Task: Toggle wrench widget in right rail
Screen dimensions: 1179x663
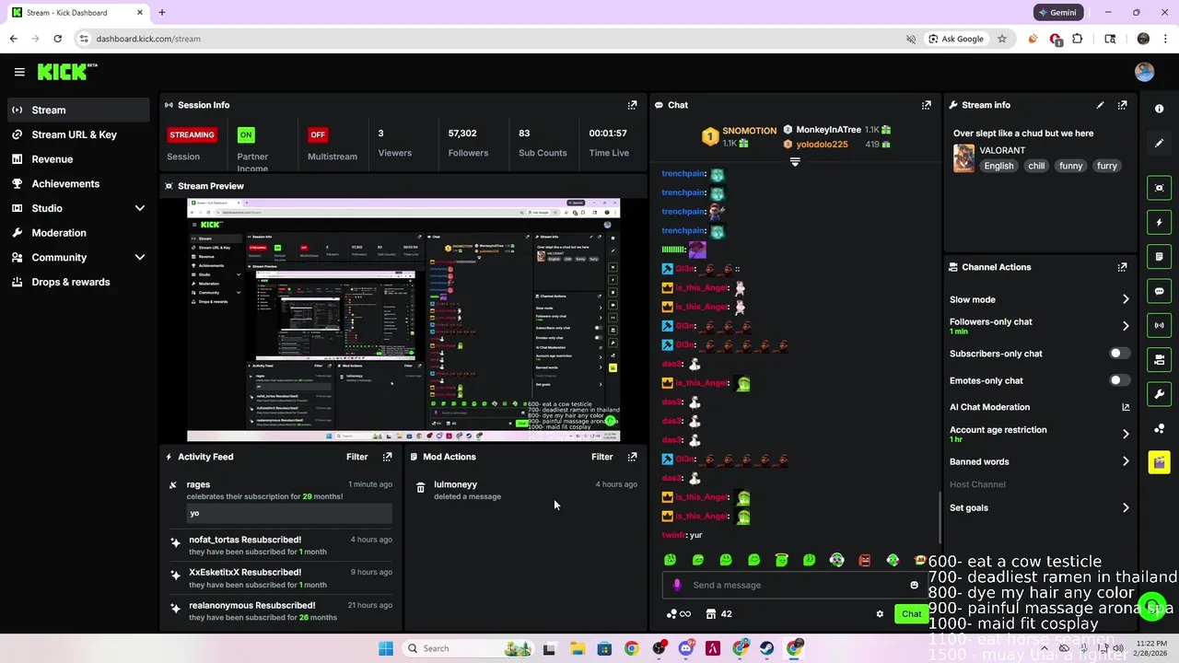Action: 1159,394
